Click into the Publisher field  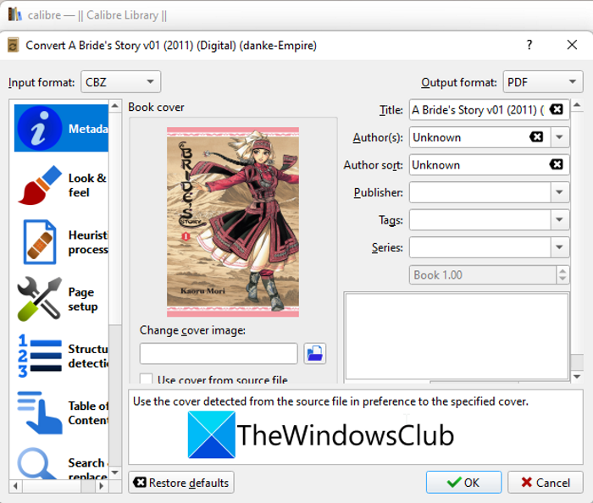(x=480, y=192)
